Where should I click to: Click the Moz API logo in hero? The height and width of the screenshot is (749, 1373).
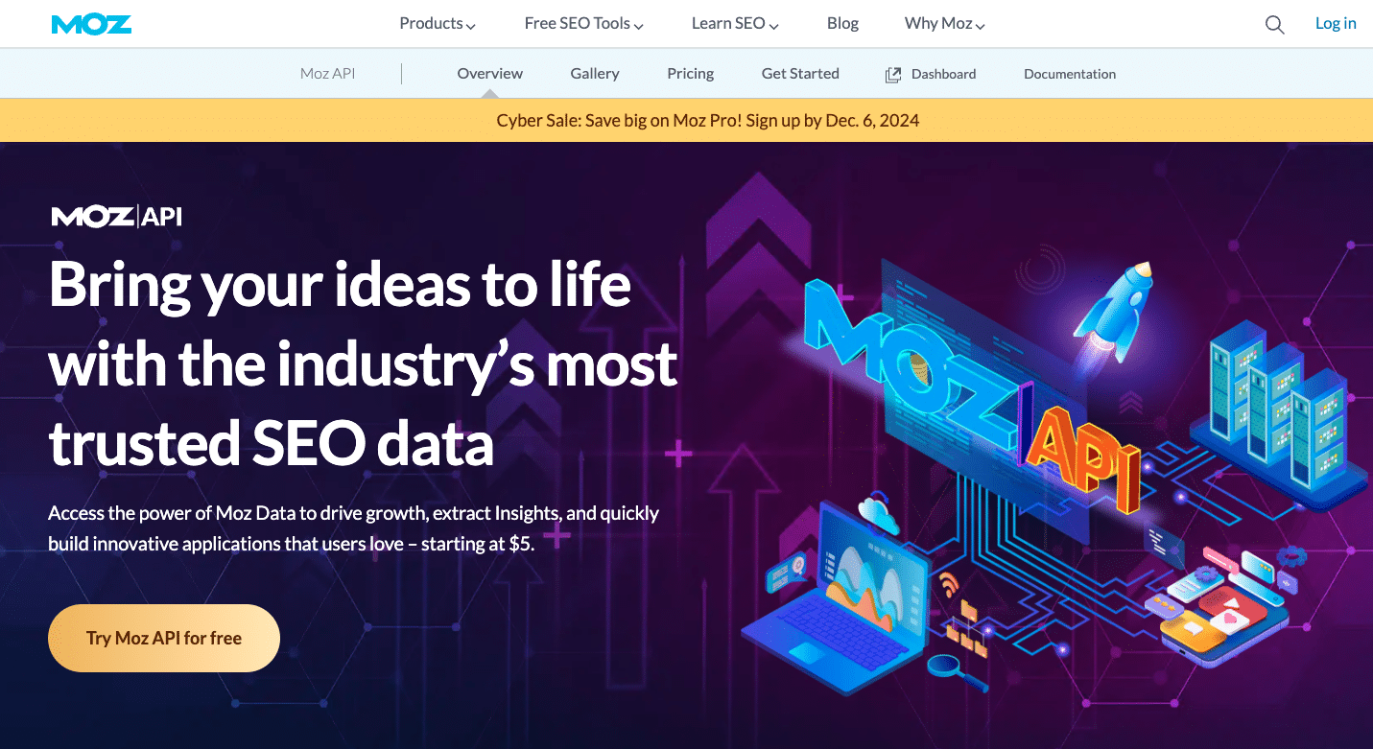click(116, 217)
